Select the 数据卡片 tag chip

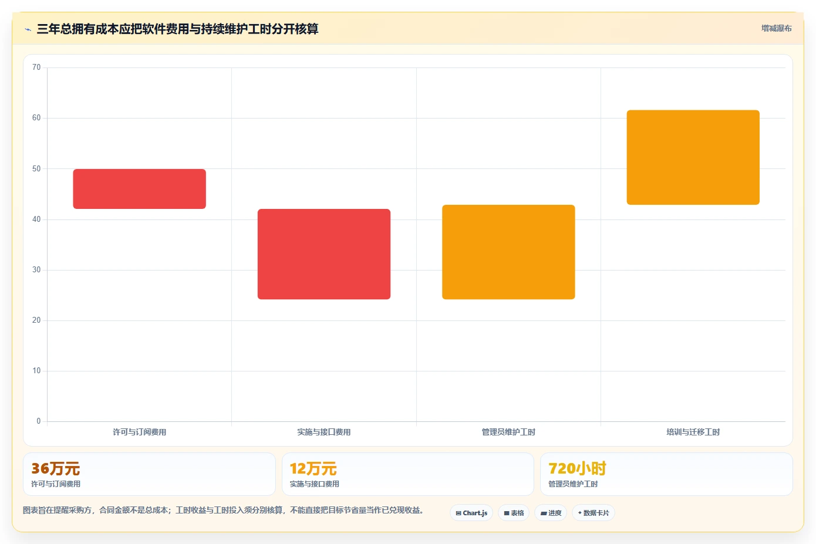(x=594, y=513)
